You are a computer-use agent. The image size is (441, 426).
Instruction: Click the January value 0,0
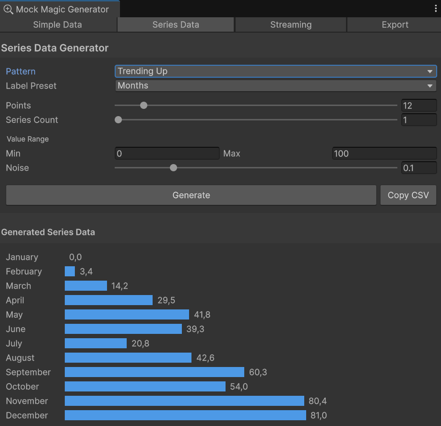(75, 257)
